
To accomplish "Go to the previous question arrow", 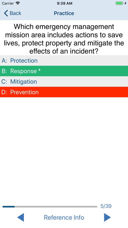I will (21, 217).
